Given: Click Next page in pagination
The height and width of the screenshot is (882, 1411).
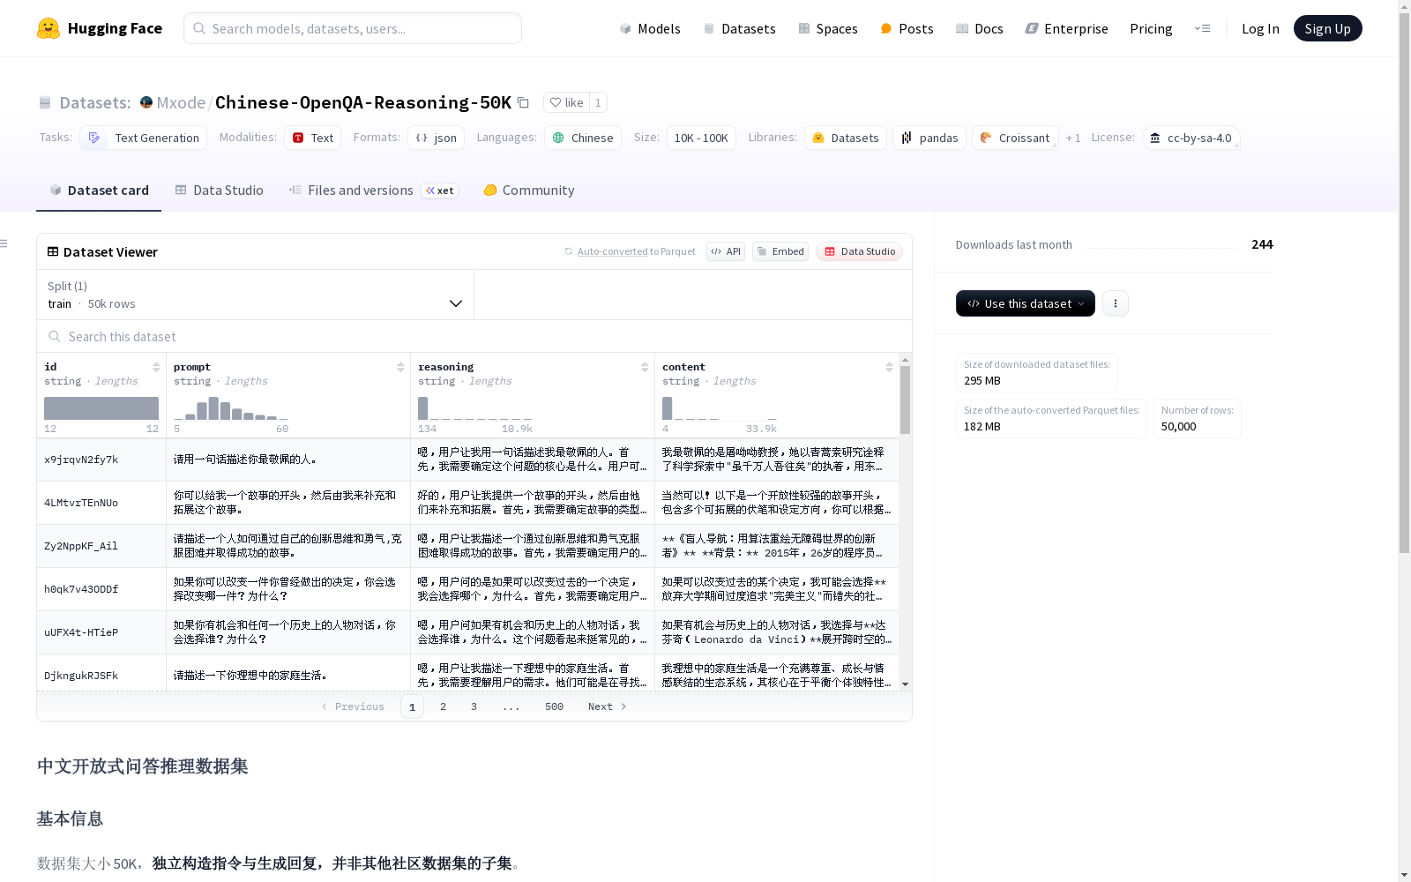Looking at the screenshot, I should point(607,706).
